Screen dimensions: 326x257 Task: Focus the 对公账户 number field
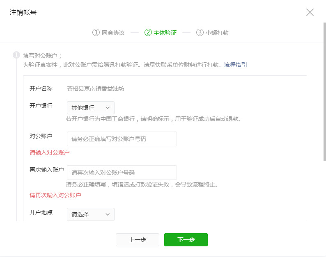click(122, 139)
